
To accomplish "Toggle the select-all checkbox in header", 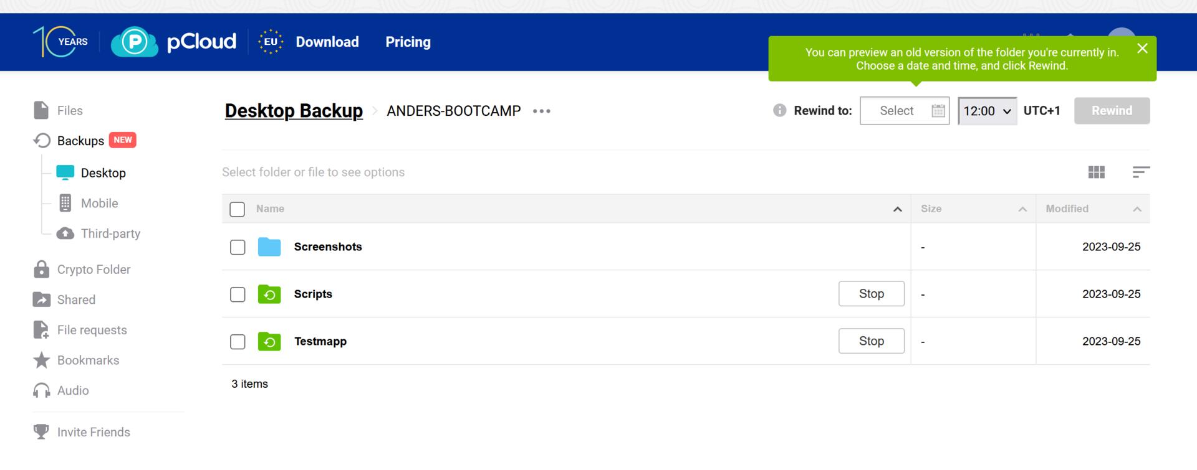I will coord(238,209).
